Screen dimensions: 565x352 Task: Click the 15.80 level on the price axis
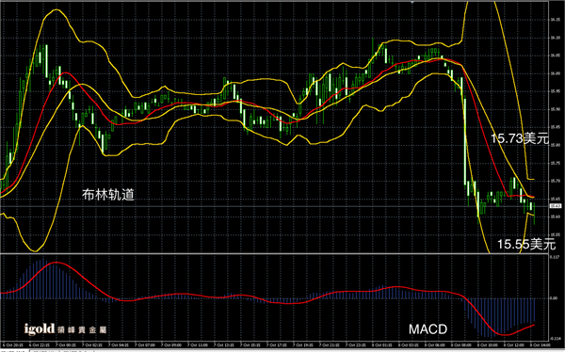tap(555, 145)
